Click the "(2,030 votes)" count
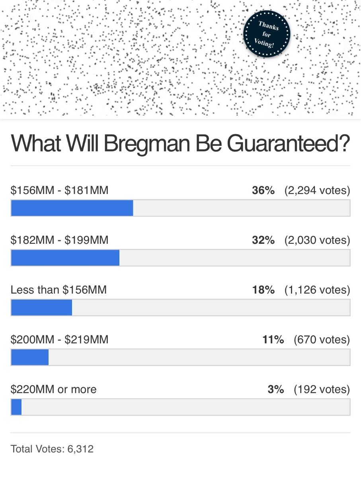The width and height of the screenshot is (361, 478). click(317, 240)
